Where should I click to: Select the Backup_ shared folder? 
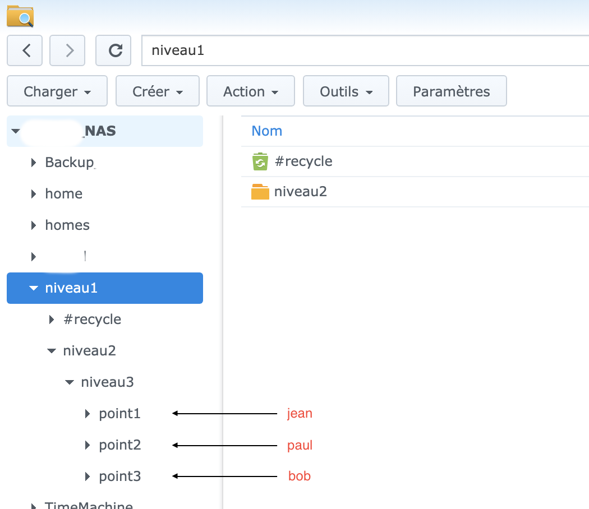coord(71,163)
